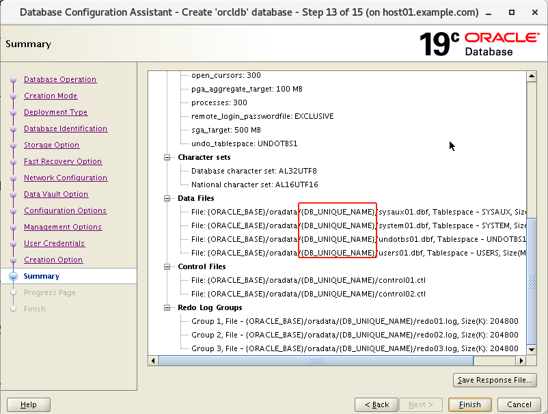Select redo02.log Group 2 row

[355, 335]
